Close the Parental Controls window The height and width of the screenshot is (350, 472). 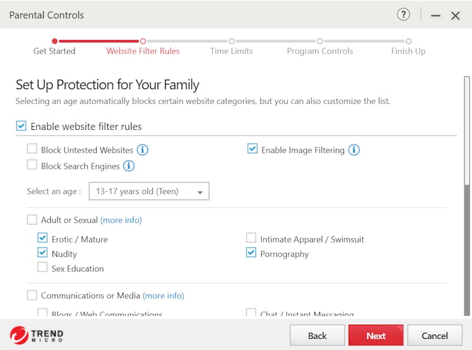click(x=455, y=15)
